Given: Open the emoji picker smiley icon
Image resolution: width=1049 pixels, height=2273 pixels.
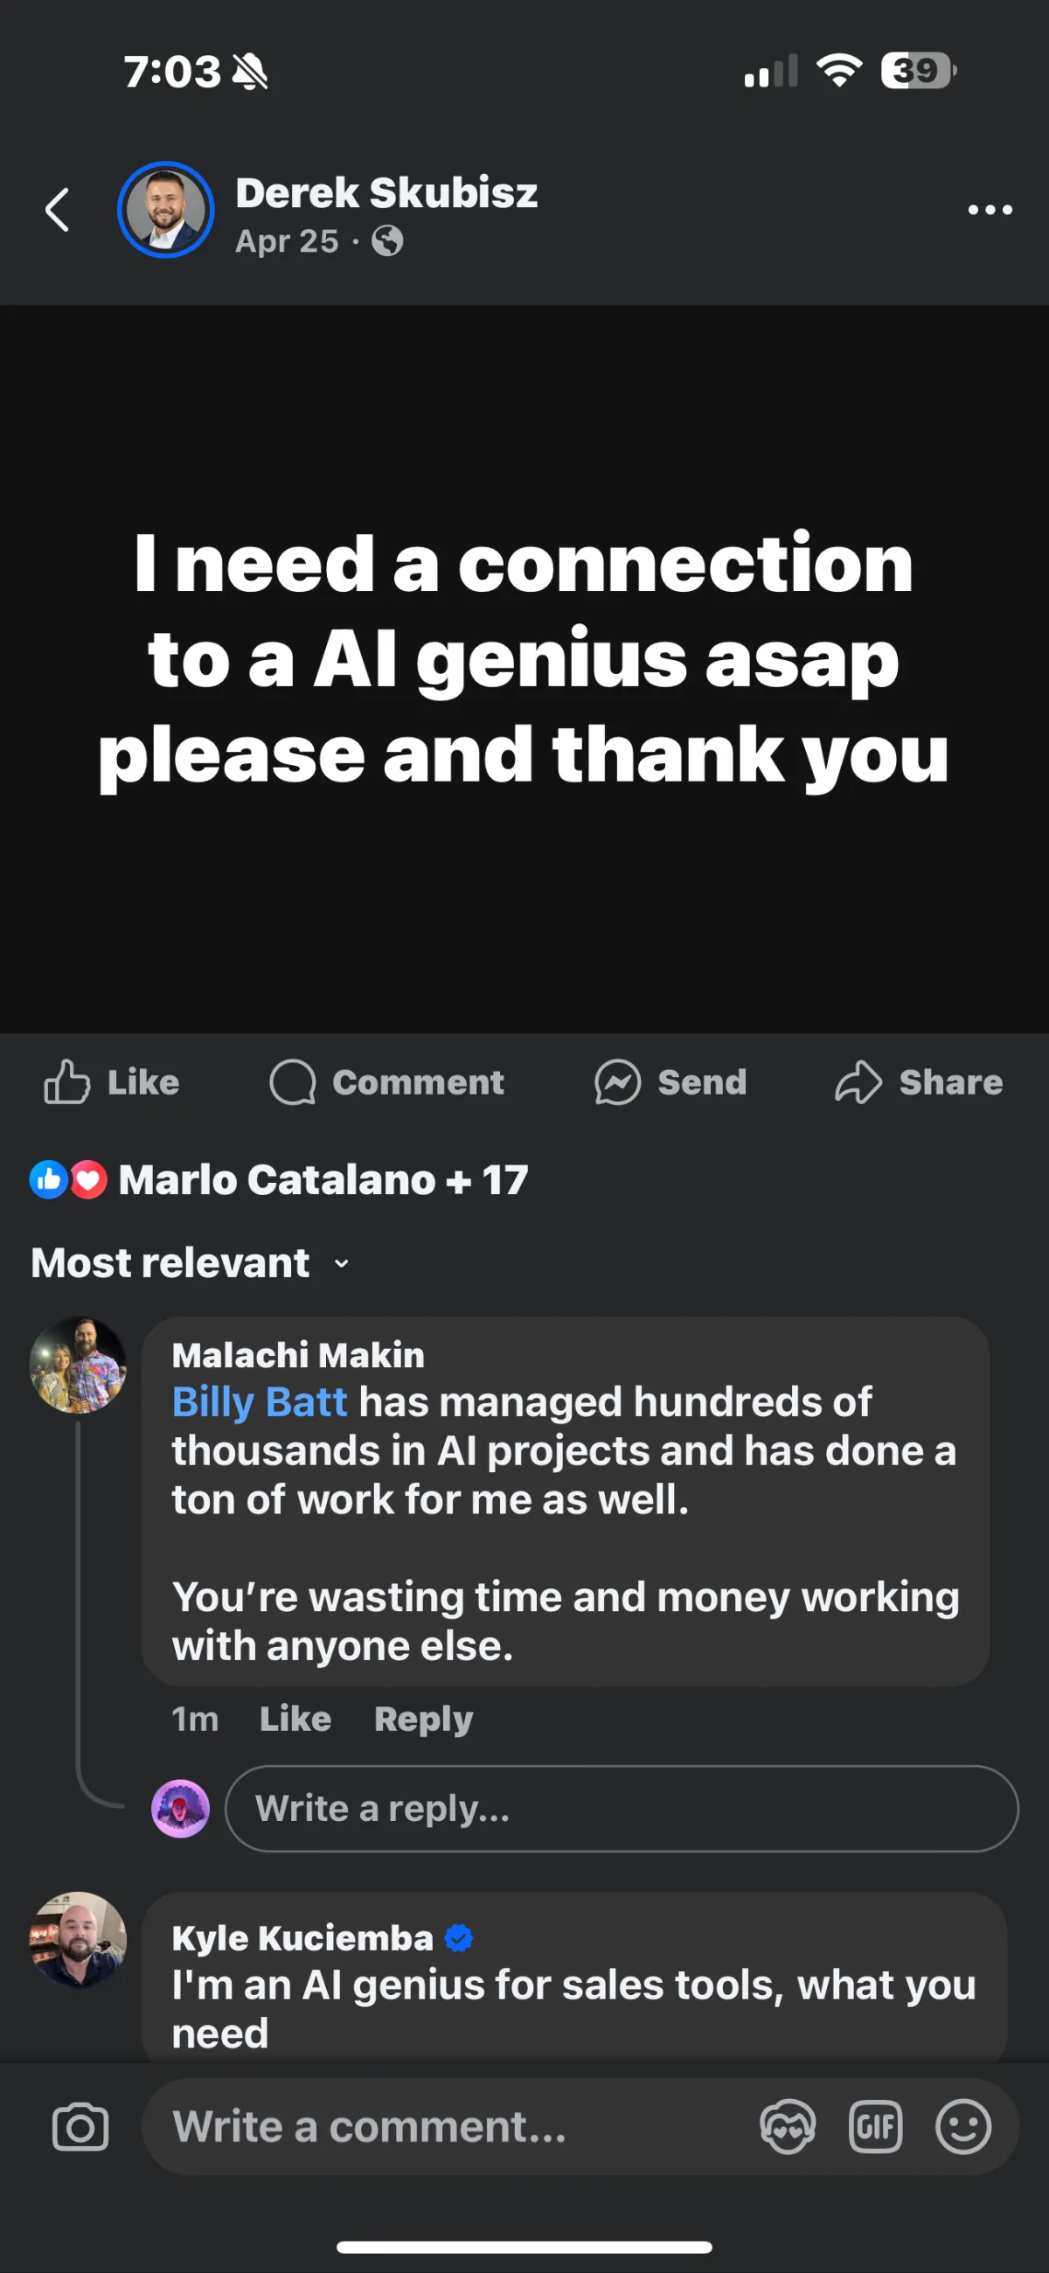Looking at the screenshot, I should [x=962, y=2126].
